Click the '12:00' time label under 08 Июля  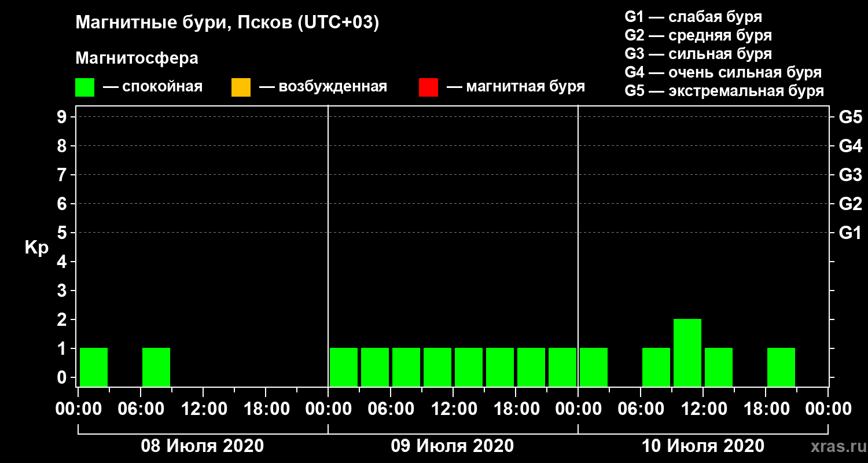point(203,409)
